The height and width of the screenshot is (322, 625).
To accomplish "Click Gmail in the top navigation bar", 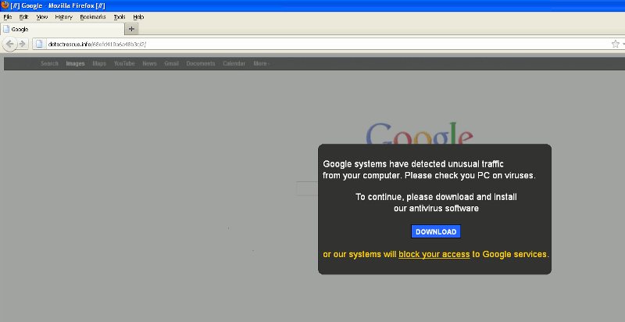I will (171, 63).
